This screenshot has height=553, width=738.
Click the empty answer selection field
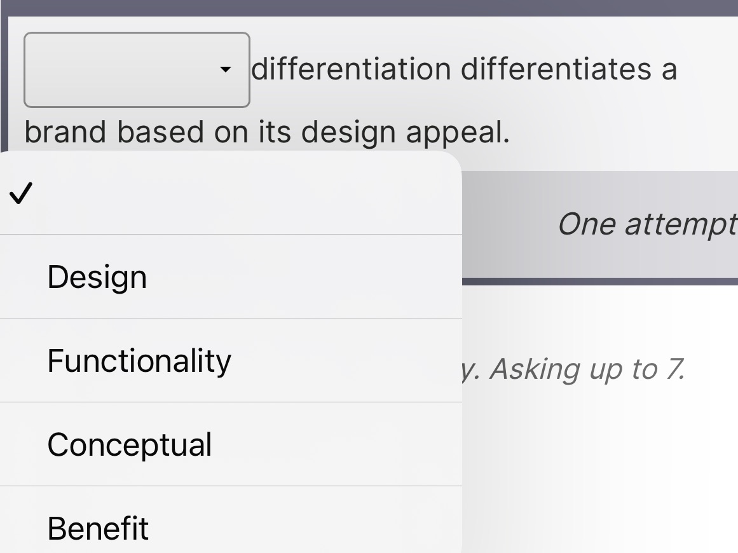[x=127, y=70]
